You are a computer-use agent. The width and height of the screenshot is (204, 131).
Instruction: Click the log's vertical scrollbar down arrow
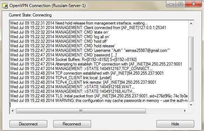tap(191, 105)
